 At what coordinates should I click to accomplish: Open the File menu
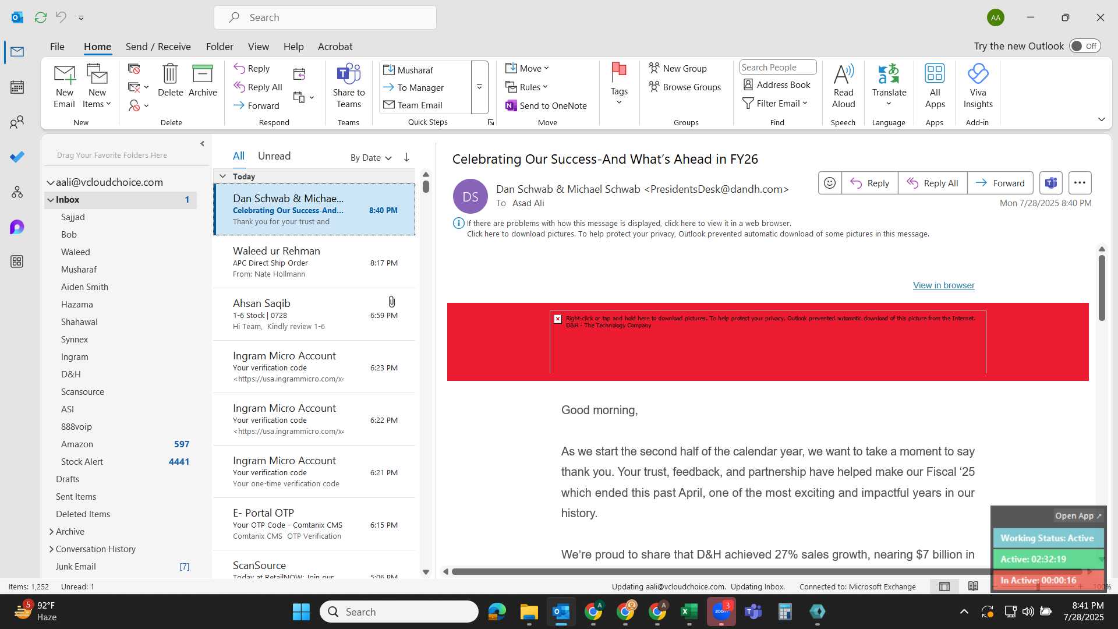pyautogui.click(x=57, y=47)
